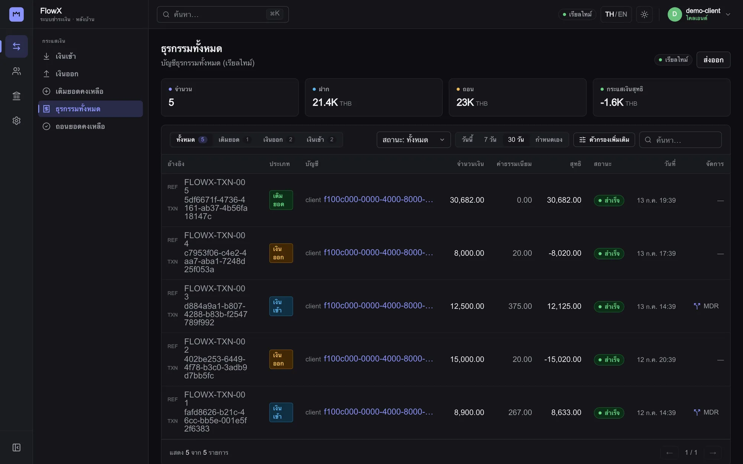The width and height of the screenshot is (743, 464).
Task: Switch language with the TH/EN toggle
Action: [616, 14]
